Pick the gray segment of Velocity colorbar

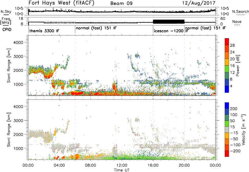pos(227,129)
